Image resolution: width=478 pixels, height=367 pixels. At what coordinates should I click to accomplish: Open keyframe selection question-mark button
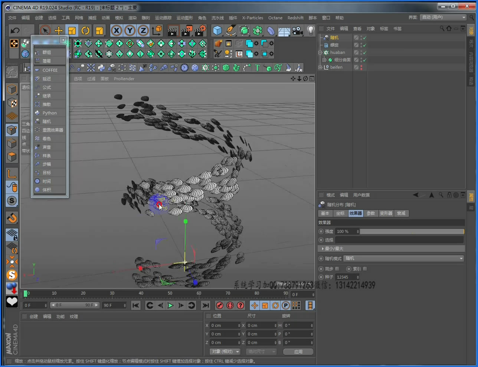(x=240, y=305)
